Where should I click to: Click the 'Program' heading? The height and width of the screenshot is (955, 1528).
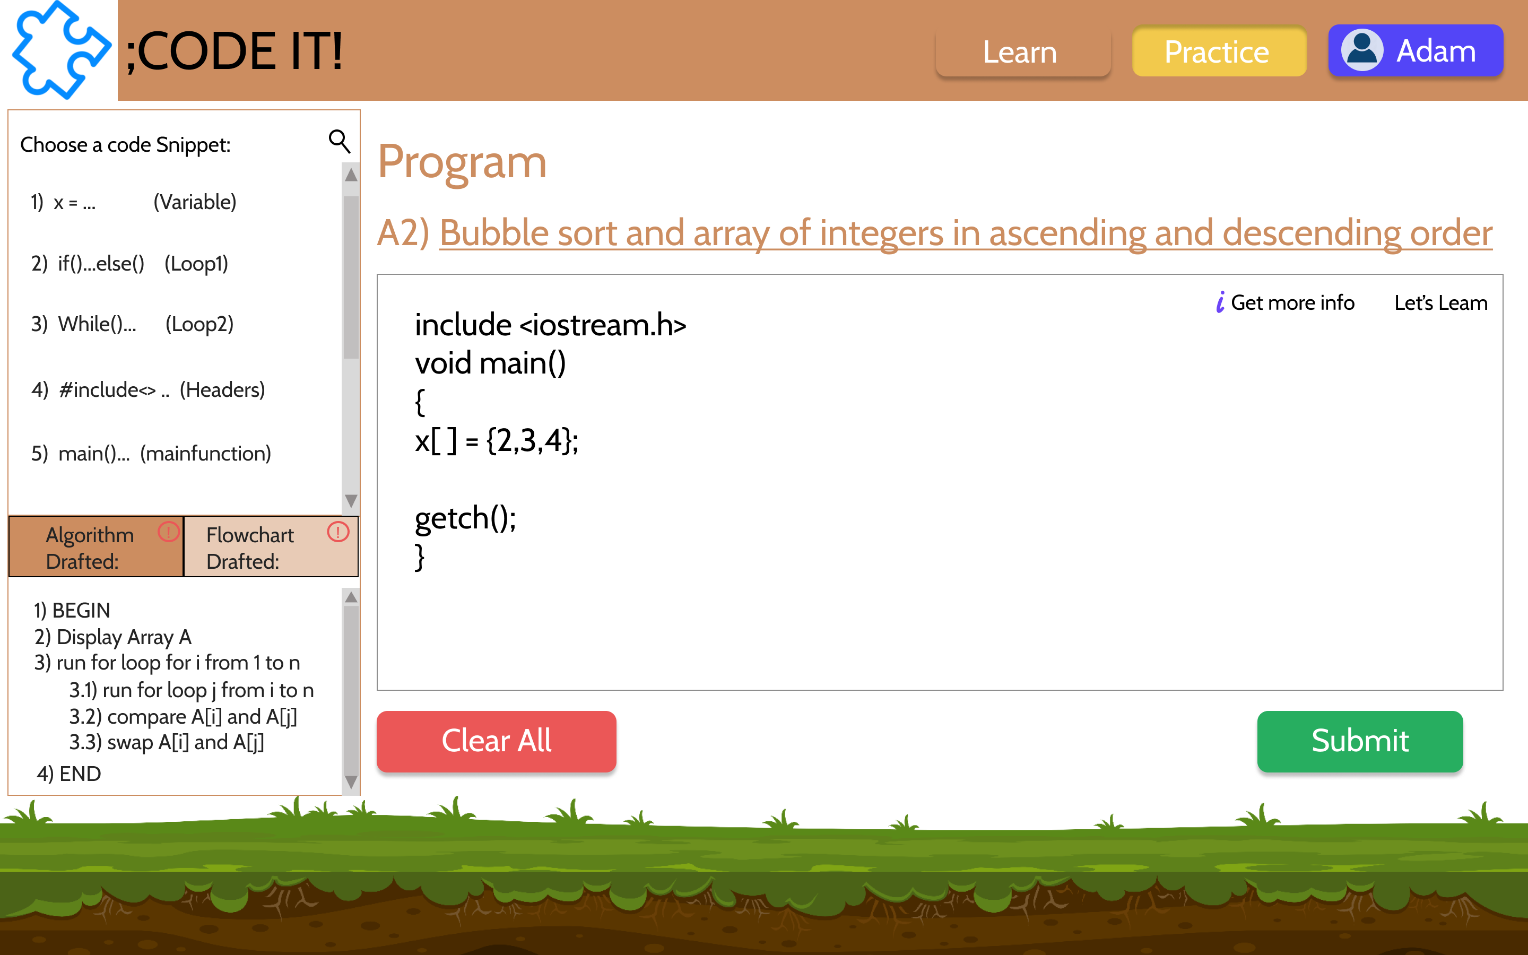(462, 162)
